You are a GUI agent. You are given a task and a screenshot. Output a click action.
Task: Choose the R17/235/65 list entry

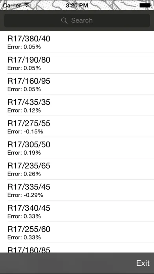tap(77, 168)
